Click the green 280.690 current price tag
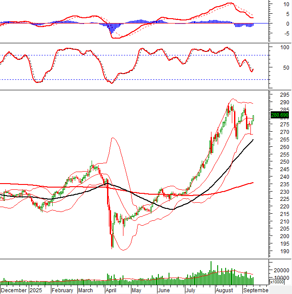 click(280, 115)
